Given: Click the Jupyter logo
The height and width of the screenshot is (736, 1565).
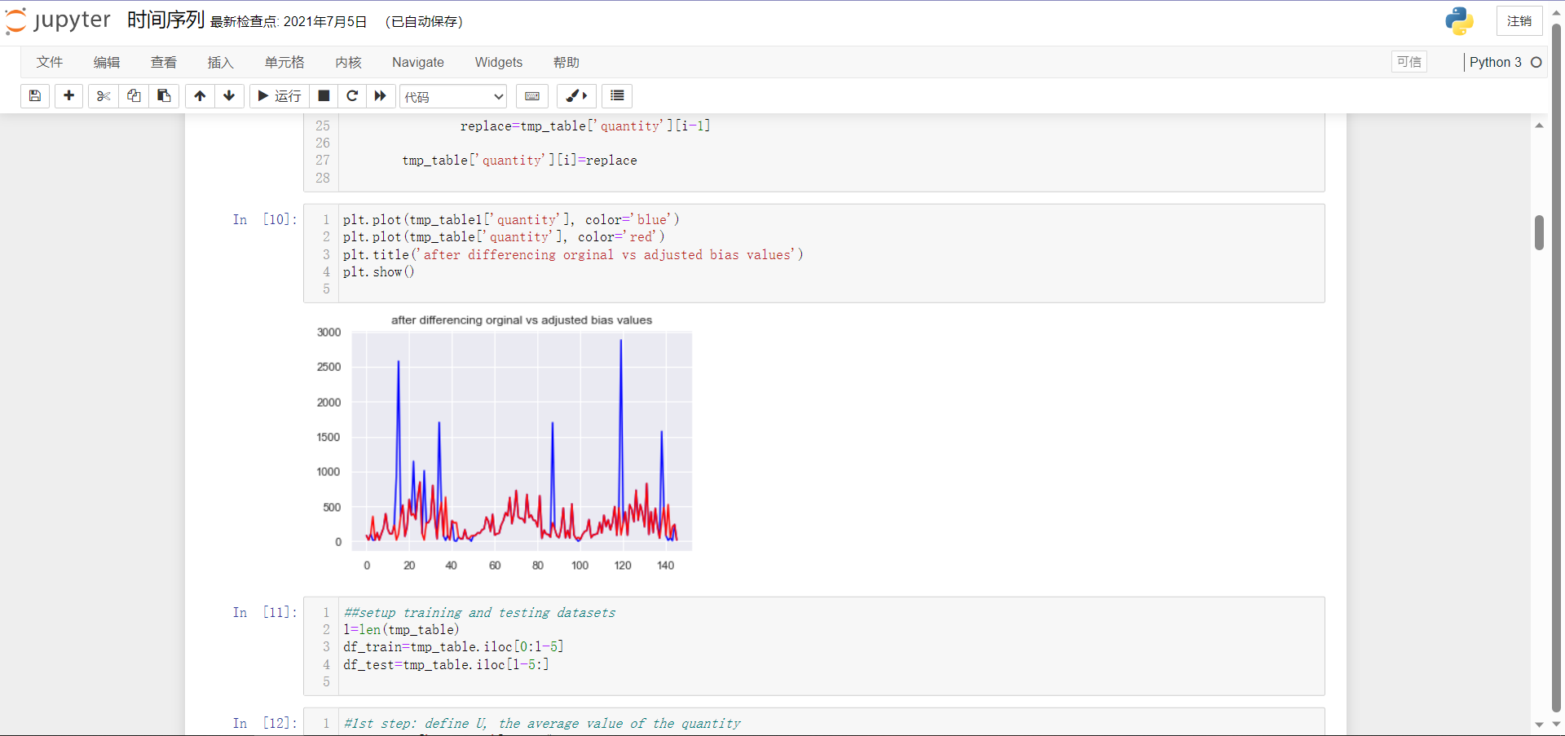Looking at the screenshot, I should 58,20.
